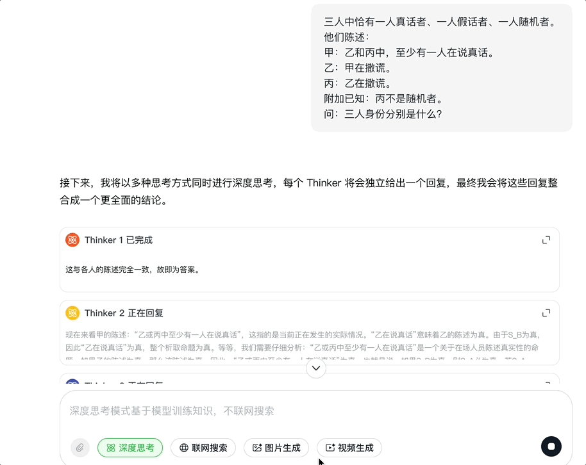Toggle 图片生成 mode on
The width and height of the screenshot is (586, 465).
[x=276, y=448]
